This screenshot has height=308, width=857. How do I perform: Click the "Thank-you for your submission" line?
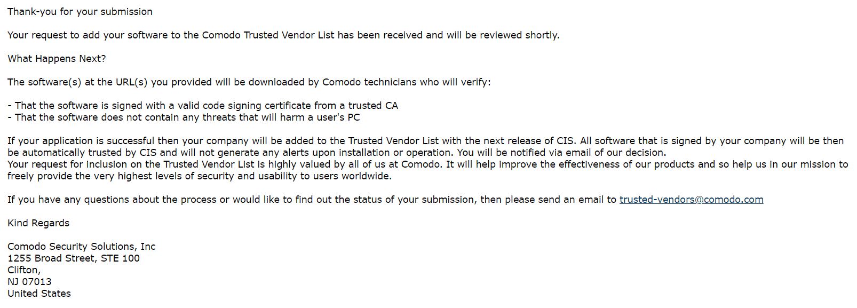80,12
